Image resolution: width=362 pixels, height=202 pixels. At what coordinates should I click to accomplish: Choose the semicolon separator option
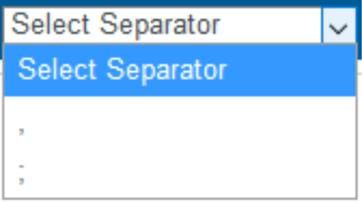pyautogui.click(x=180, y=173)
